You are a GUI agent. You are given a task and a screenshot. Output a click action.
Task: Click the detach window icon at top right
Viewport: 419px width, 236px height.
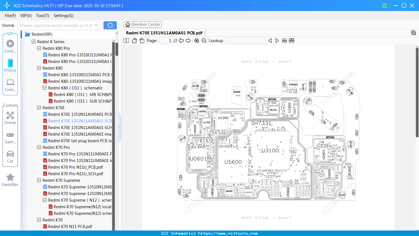click(413, 33)
